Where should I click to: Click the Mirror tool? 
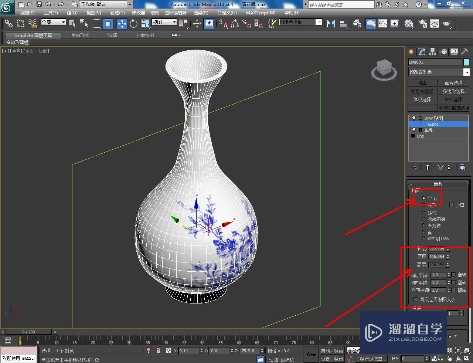331,24
